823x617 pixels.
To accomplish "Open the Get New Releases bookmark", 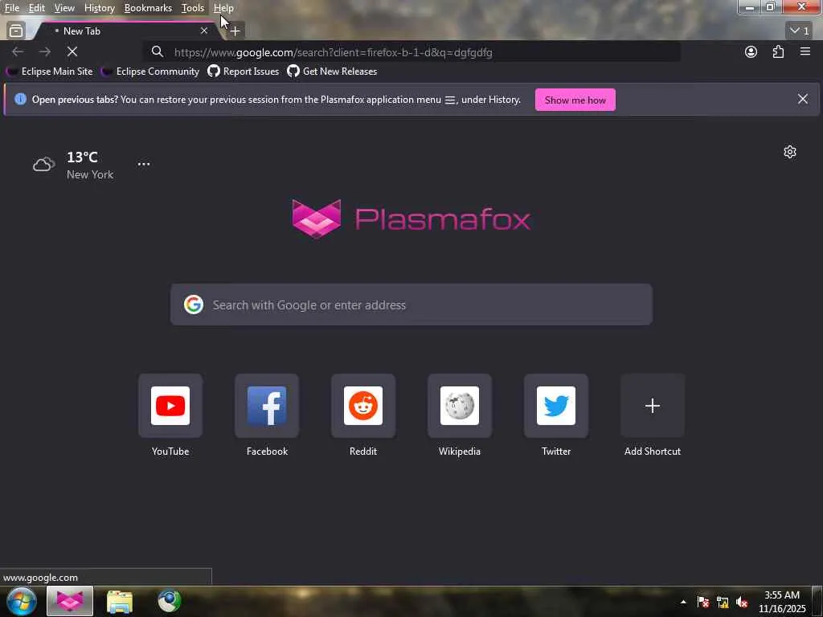I will point(332,72).
